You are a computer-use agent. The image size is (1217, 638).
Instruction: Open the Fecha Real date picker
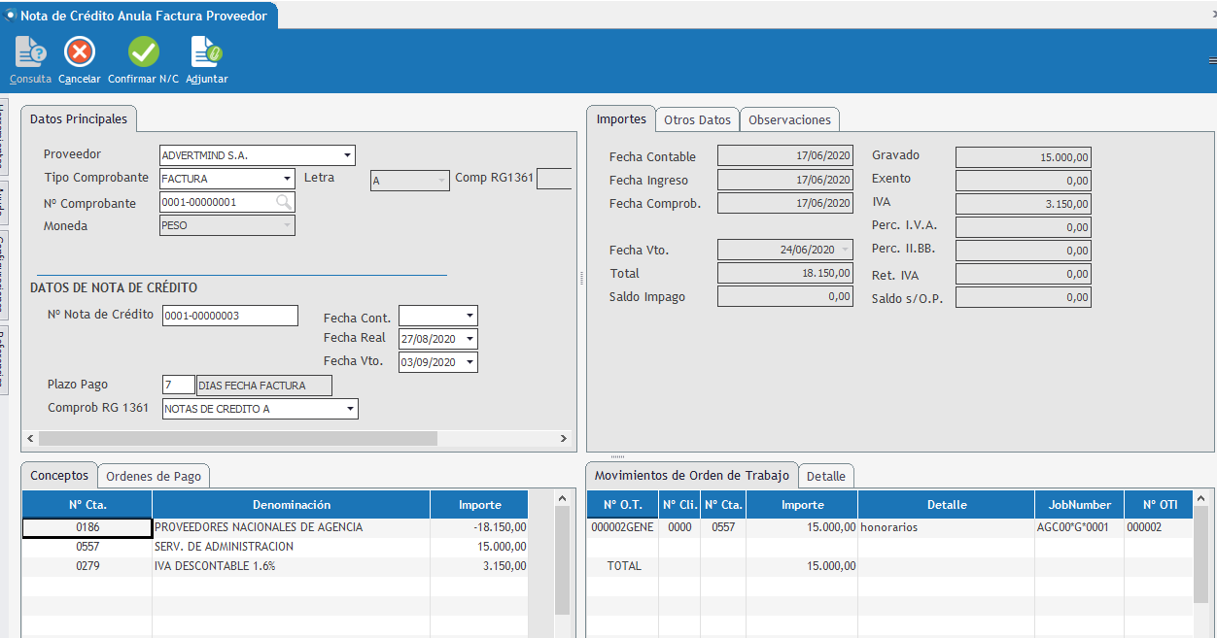point(469,339)
